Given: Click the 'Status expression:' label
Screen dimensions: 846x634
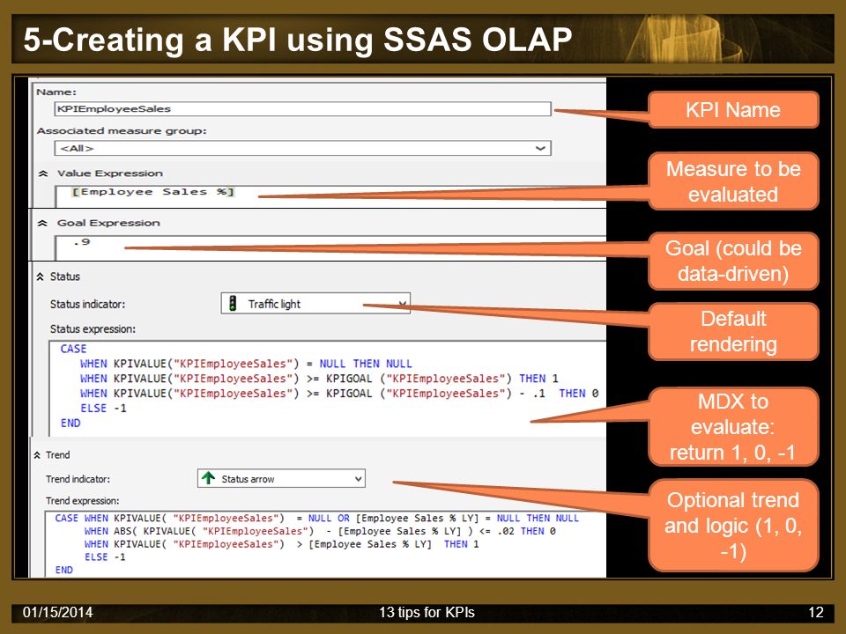Looking at the screenshot, I should tap(93, 328).
